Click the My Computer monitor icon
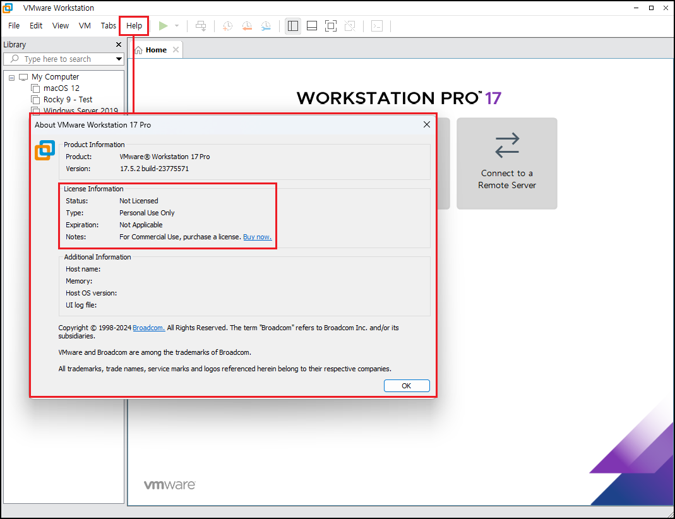 [23, 77]
